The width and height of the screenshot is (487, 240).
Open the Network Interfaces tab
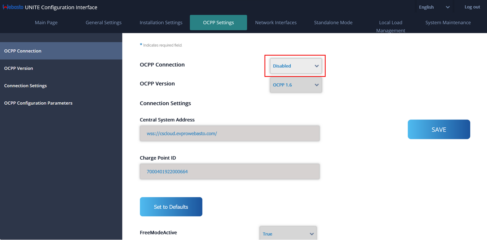276,23
